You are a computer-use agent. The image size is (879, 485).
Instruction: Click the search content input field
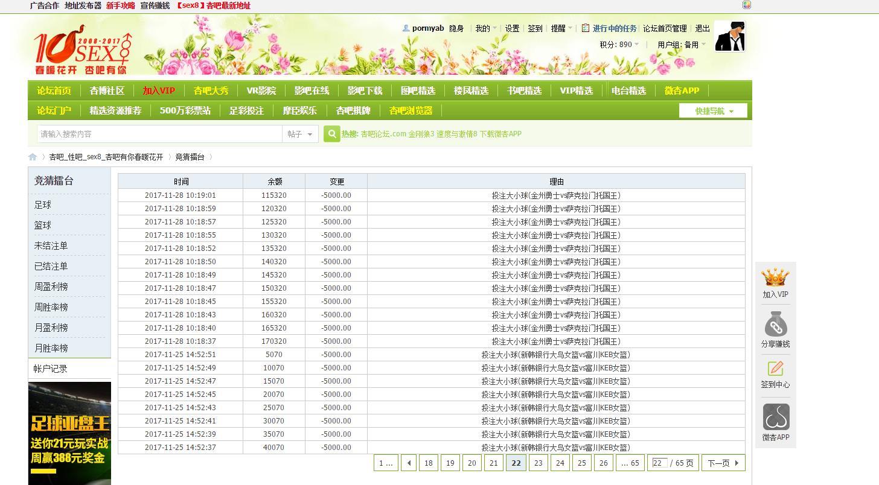[159, 134]
